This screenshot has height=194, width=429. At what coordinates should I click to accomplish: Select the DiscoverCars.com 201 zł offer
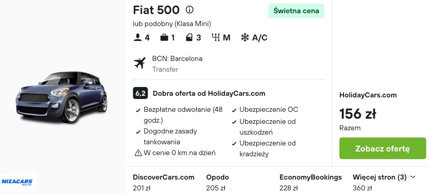163,182
